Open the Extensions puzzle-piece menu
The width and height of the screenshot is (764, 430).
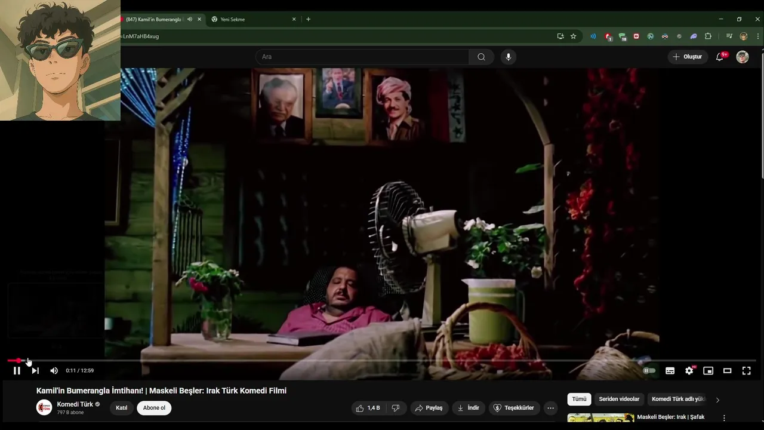pyautogui.click(x=708, y=36)
